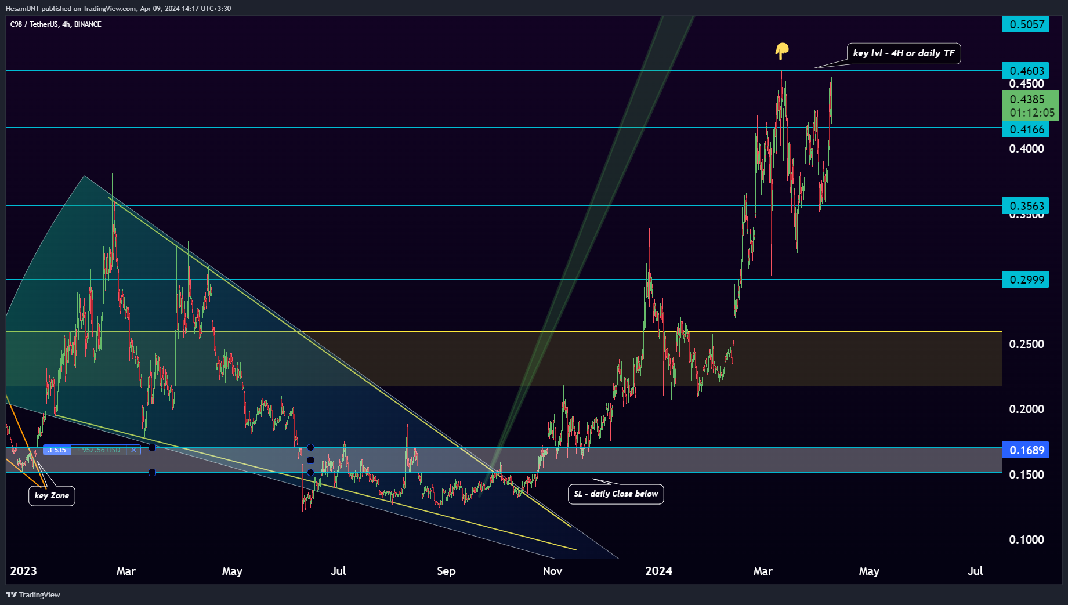This screenshot has height=605, width=1068.
Task: Click the 0.4500 price scale value
Action: coord(1026,84)
